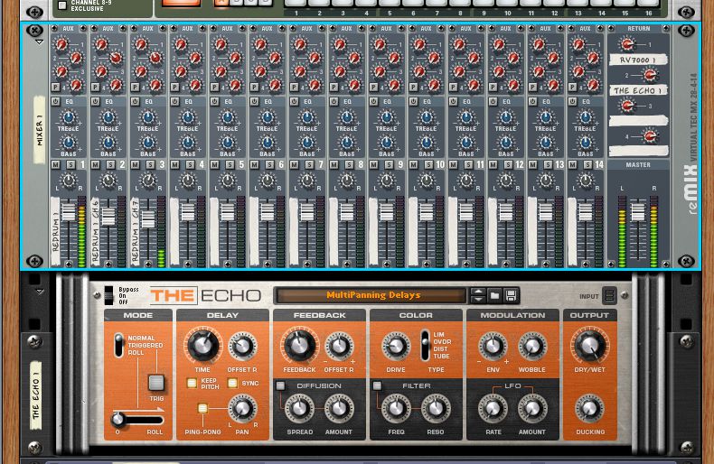Flip The Echo Bypass/On/Off switch
The height and width of the screenshot is (464, 714).
(x=108, y=295)
